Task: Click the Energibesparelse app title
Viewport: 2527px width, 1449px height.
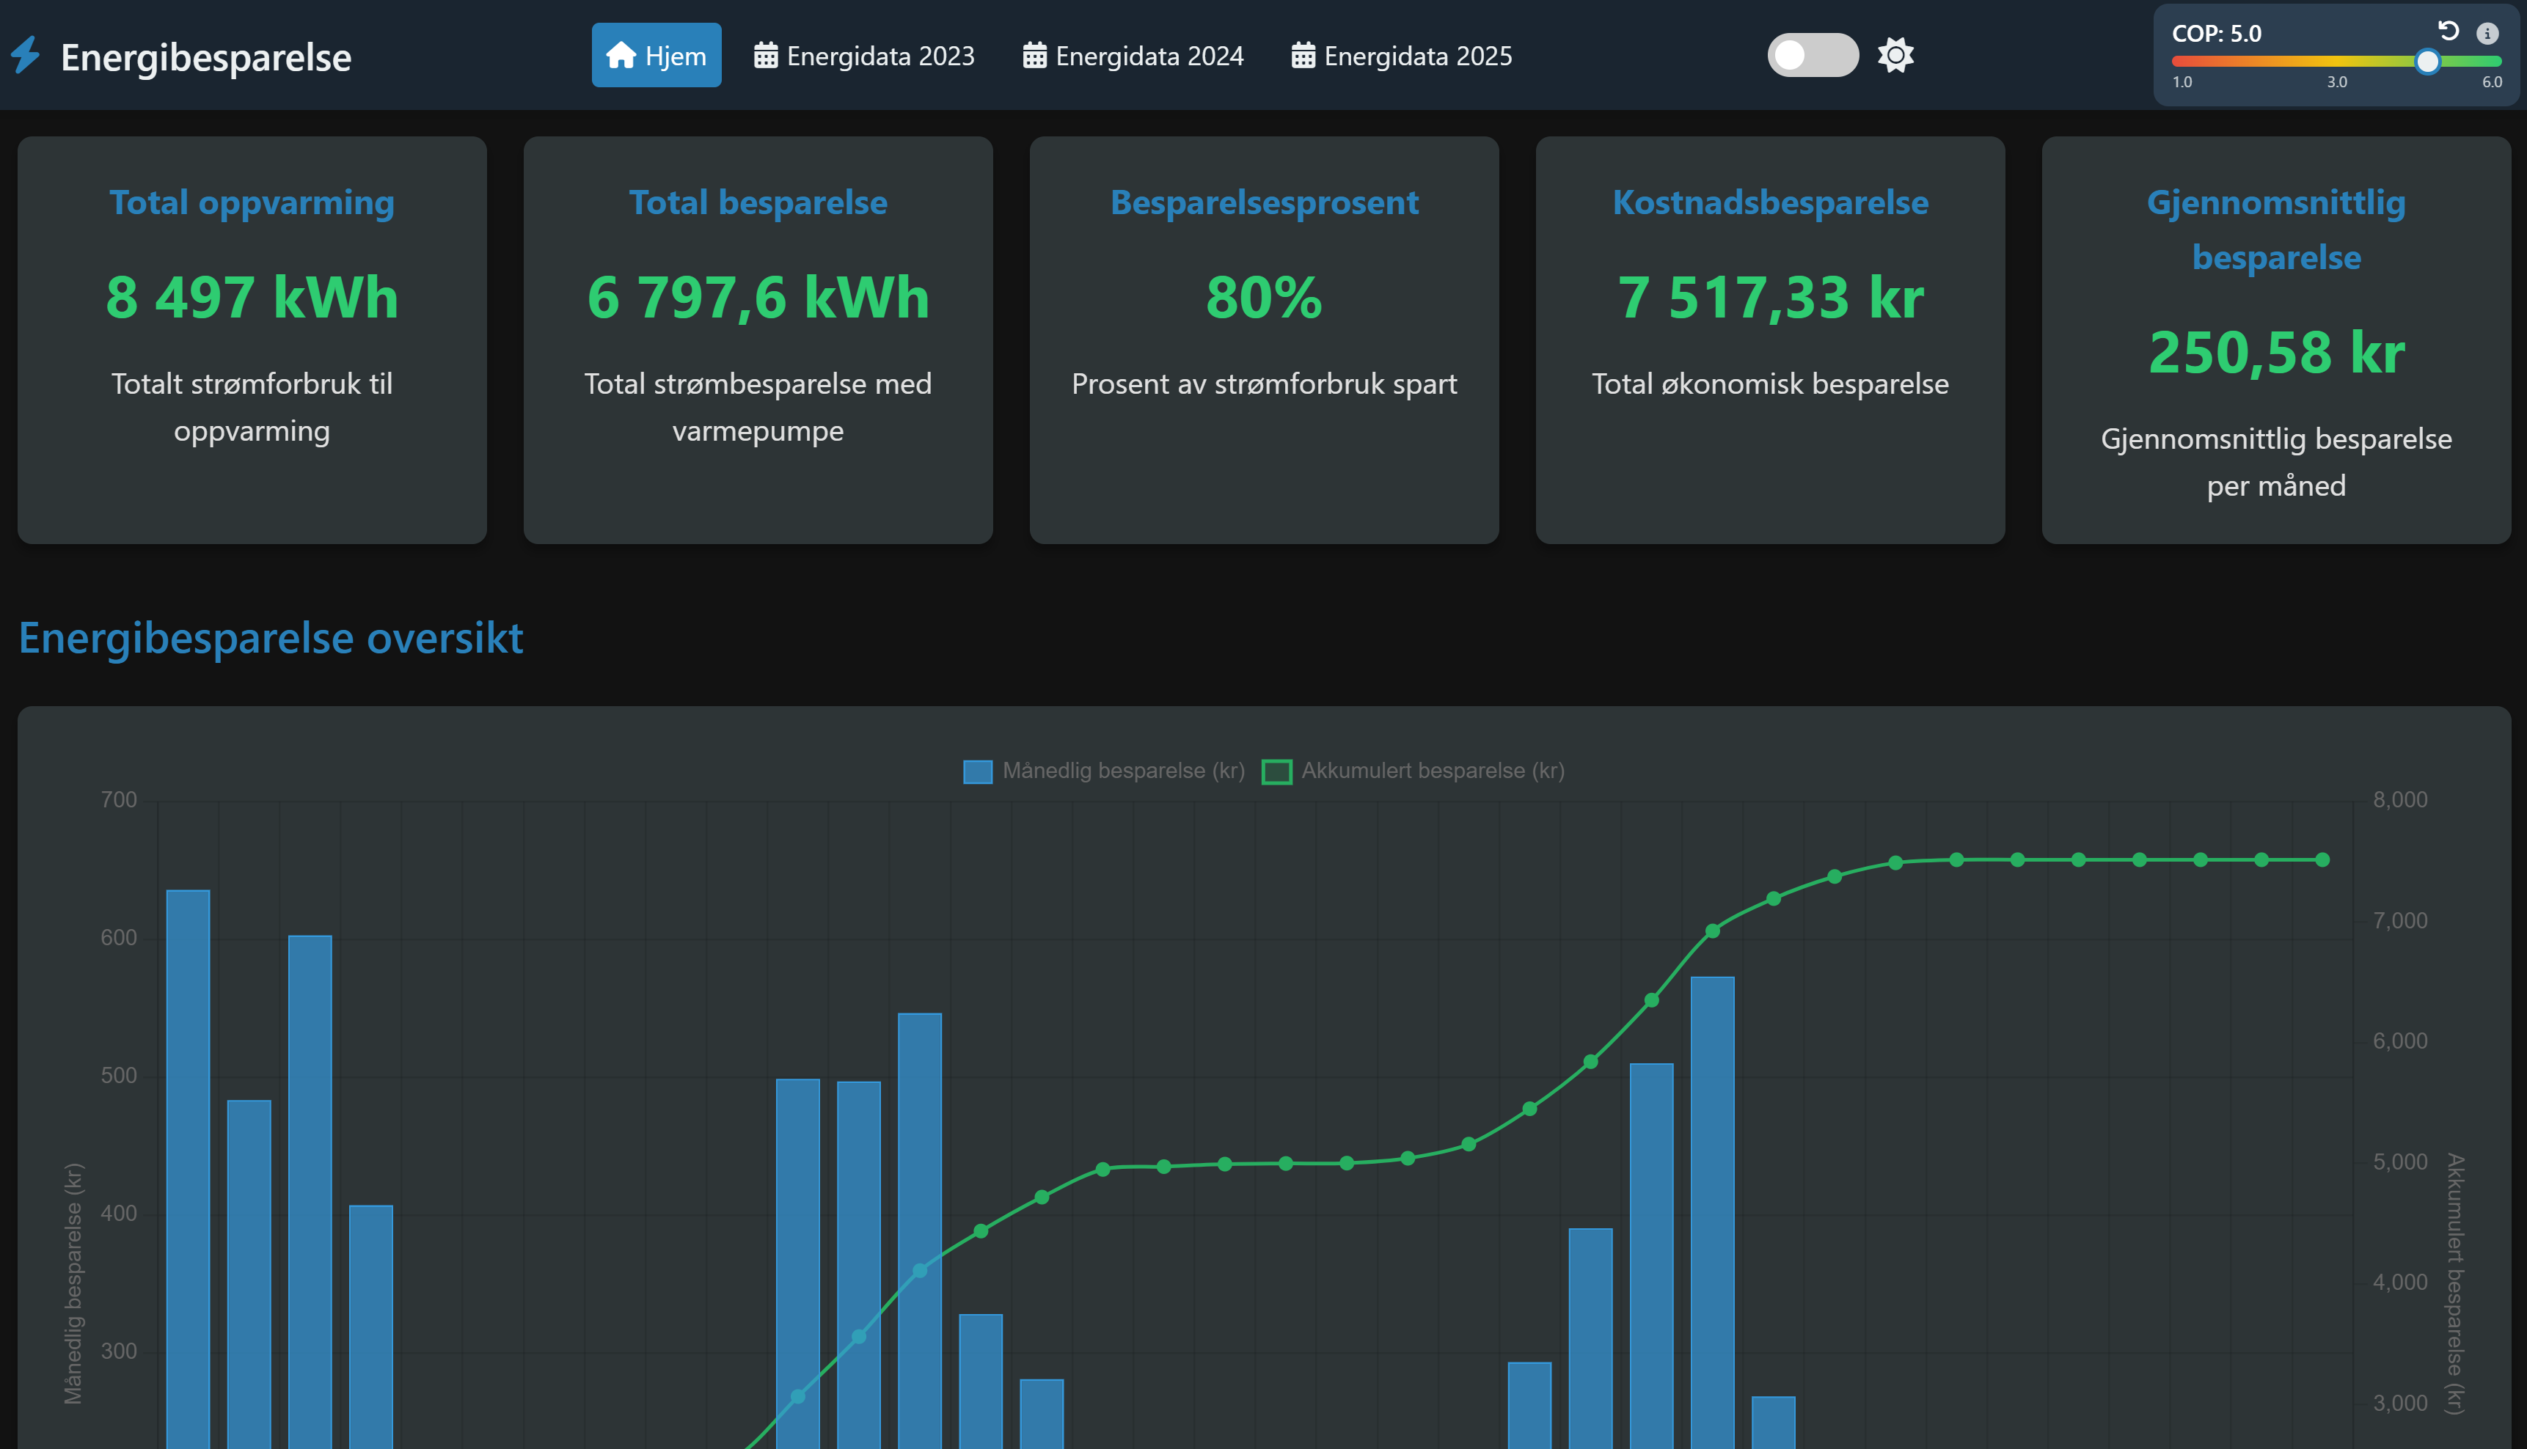Action: pos(206,58)
